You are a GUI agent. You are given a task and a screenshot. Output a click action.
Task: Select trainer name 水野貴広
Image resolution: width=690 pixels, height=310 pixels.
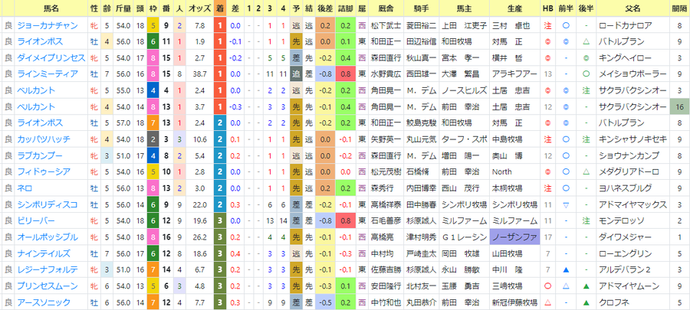[x=386, y=74]
